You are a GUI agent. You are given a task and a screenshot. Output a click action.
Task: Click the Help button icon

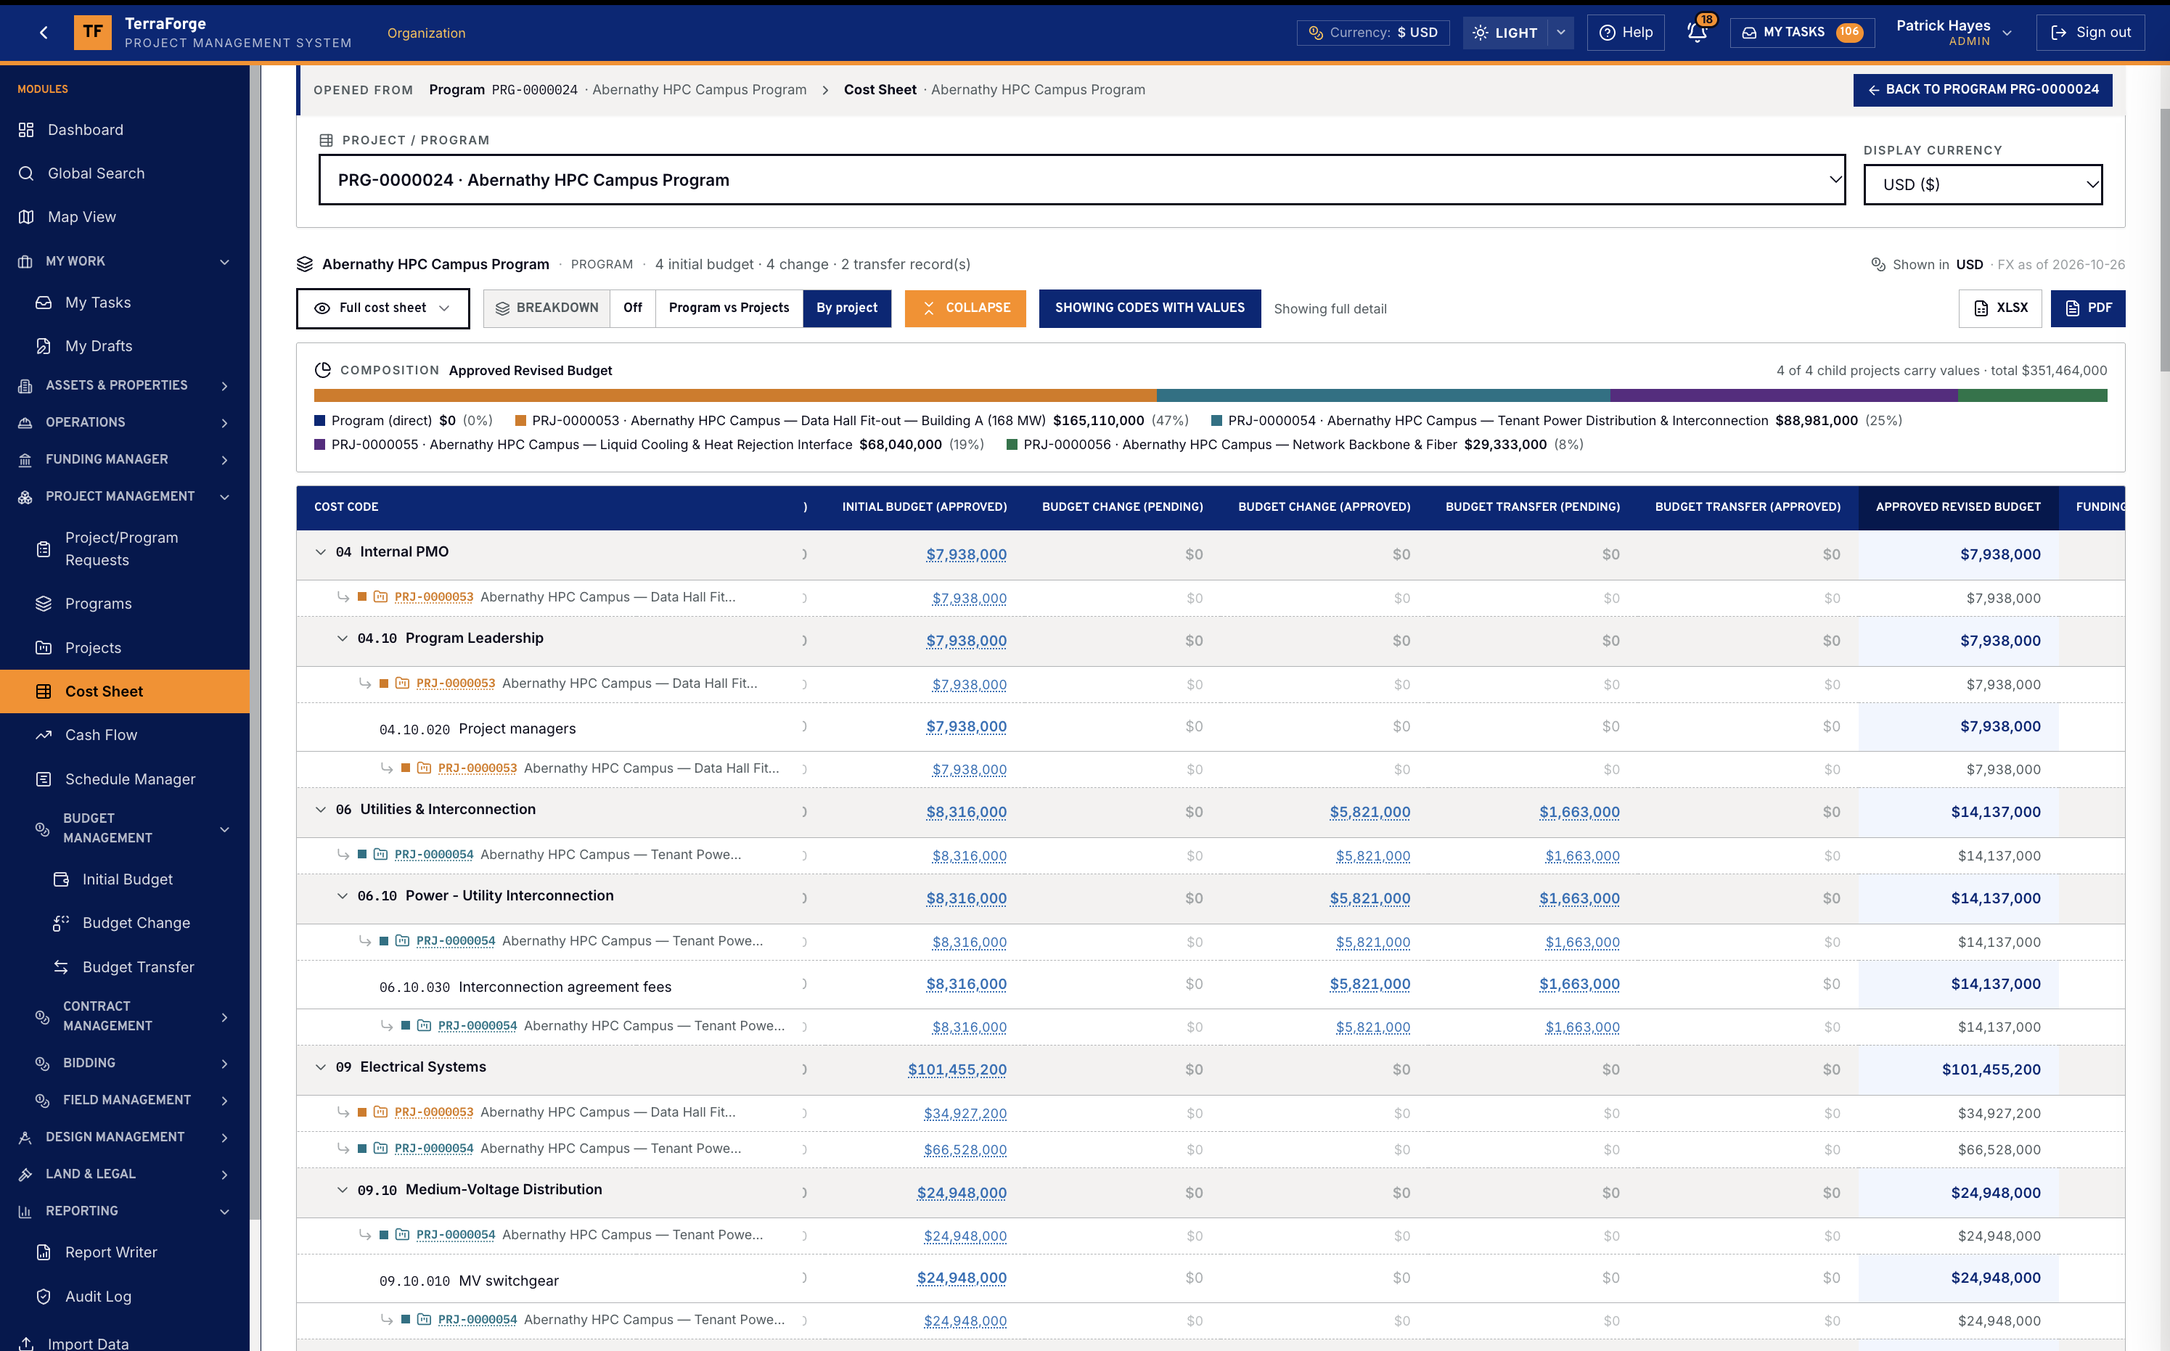point(1607,32)
